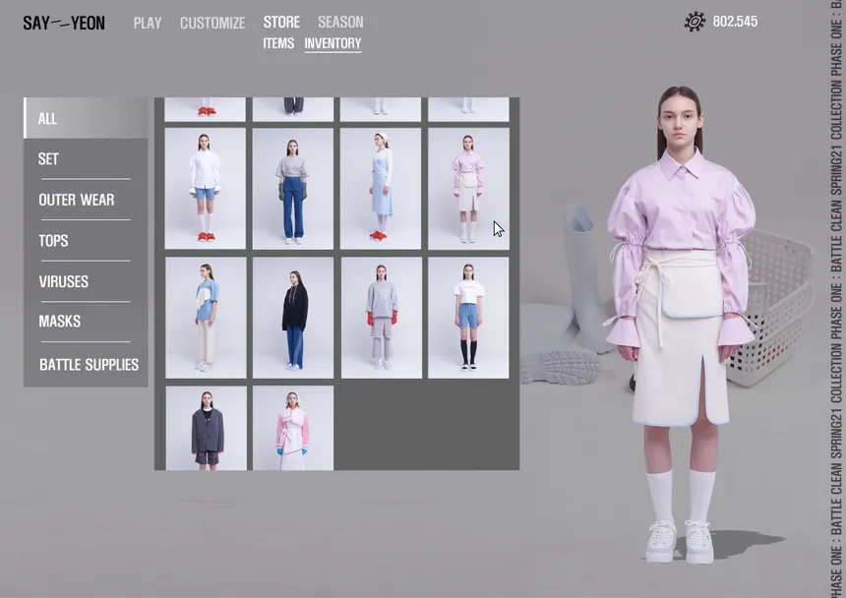
Task: Select the ALL category filter
Action: tap(86, 118)
